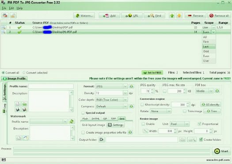Click the orange move-down arrow icon
232x164 pixels.
click(x=179, y=15)
